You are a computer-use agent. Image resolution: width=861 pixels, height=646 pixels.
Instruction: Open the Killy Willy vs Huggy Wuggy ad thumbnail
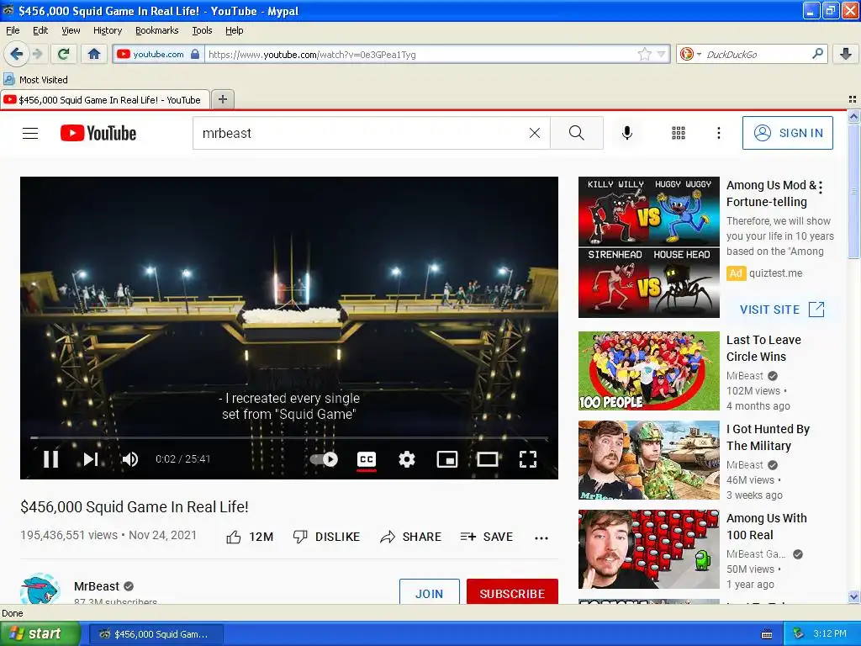pos(648,247)
